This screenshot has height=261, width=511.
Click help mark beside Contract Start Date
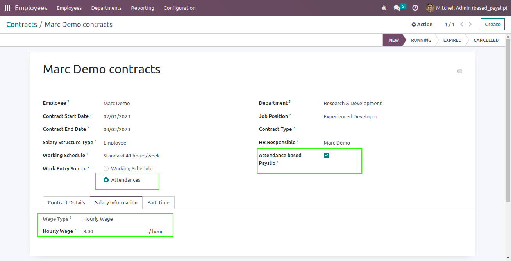pyautogui.click(x=91, y=115)
